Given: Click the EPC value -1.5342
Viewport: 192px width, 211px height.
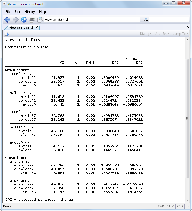Looking at the screenshot, I should click(111, 184).
